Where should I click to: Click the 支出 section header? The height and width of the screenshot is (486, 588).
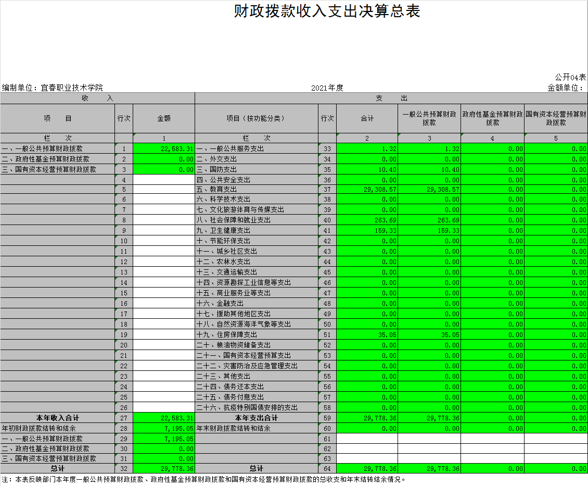click(391, 98)
